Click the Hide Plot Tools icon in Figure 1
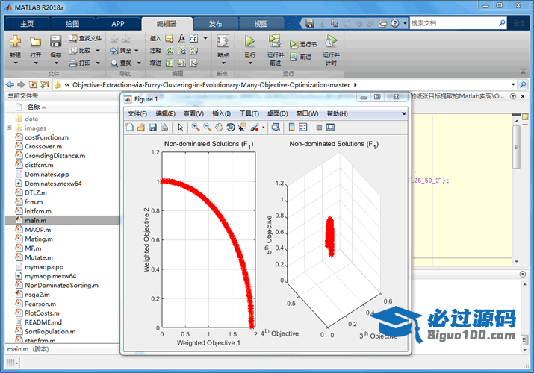This screenshot has height=373, width=534. click(x=319, y=128)
